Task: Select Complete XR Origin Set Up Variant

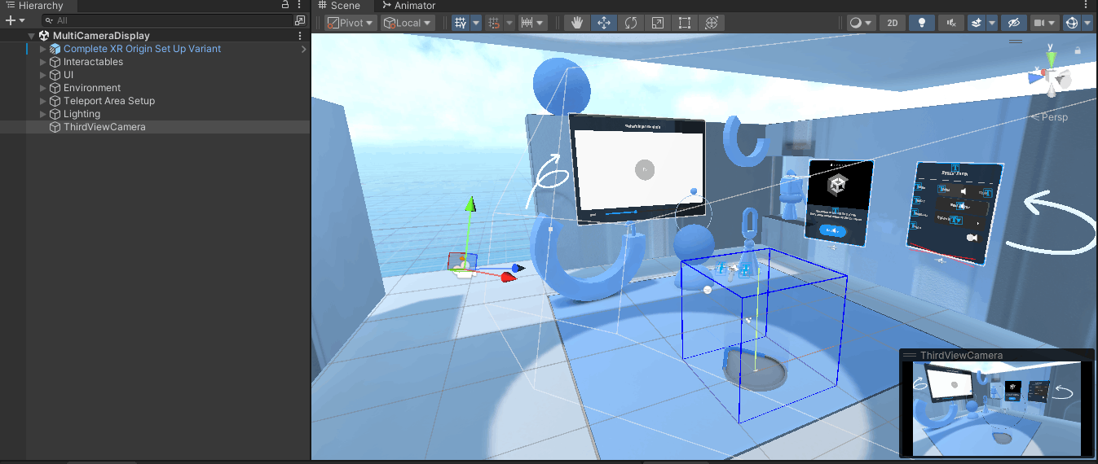Action: coord(155,49)
